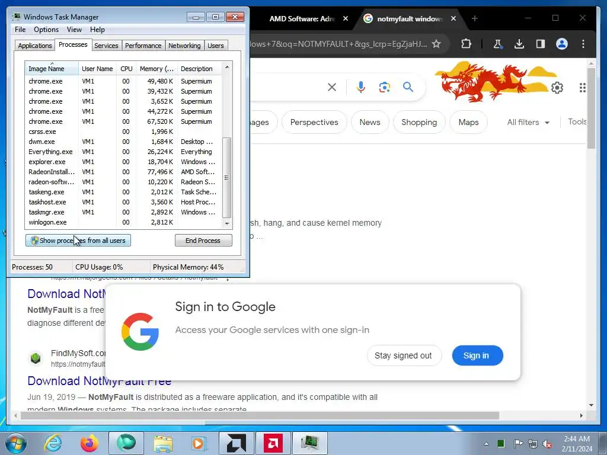Screen dimensions: 607x455
Task: Launch Firefox from taskbar
Action: click(90, 443)
